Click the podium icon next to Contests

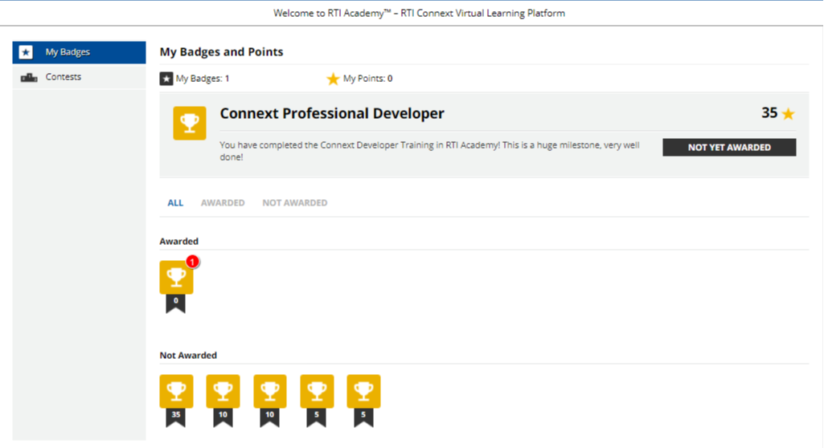[29, 78]
